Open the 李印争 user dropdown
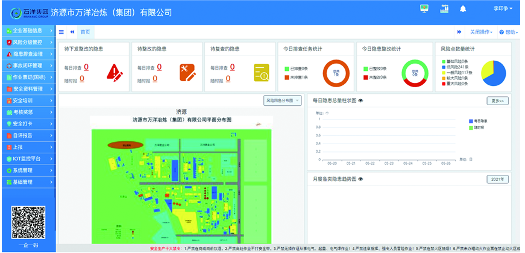 pos(503,8)
